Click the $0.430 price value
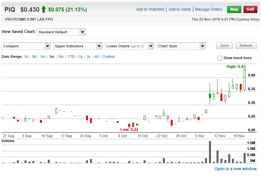Screen dimensions: 261x177 click(30, 9)
